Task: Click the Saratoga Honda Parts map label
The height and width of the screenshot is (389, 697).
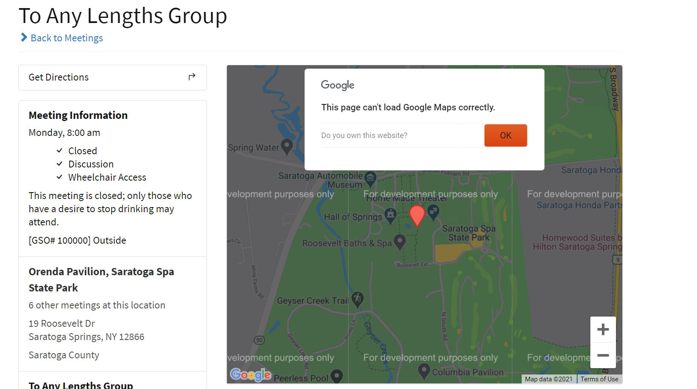Action: tap(579, 205)
